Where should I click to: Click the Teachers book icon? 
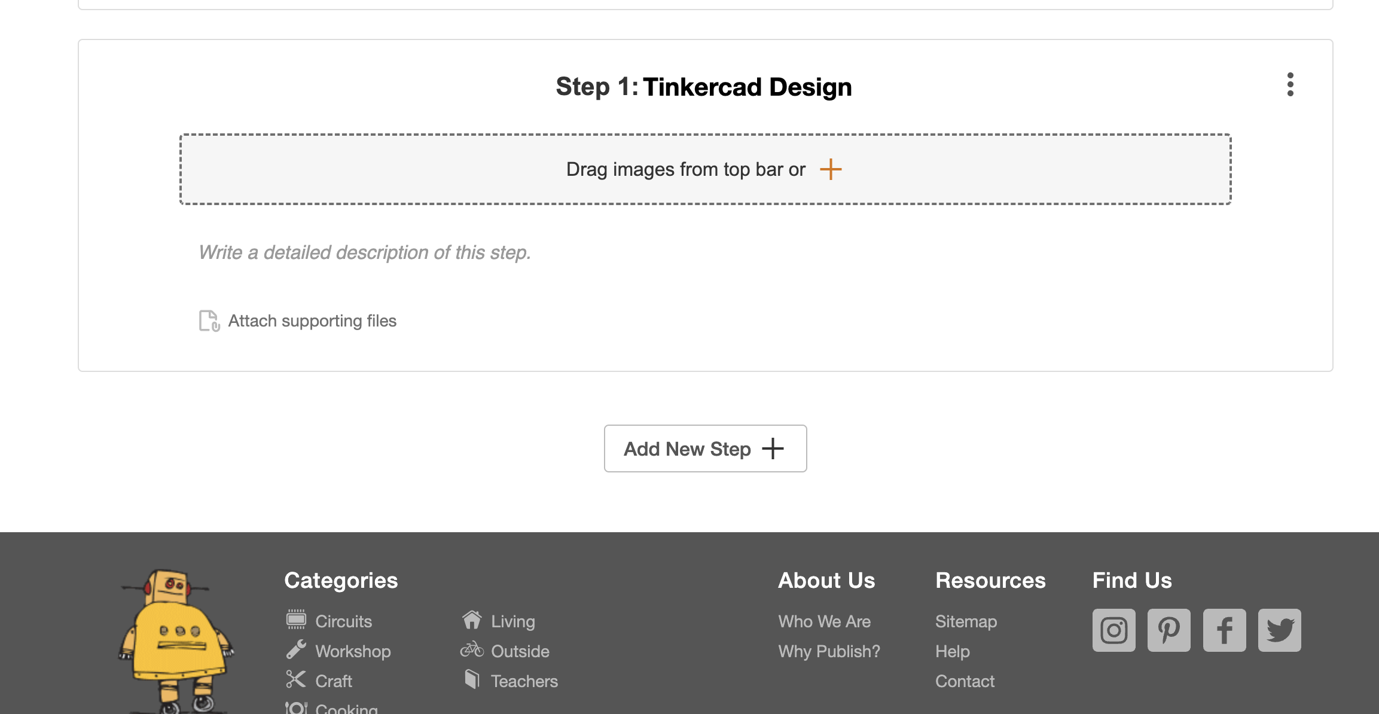[472, 679]
